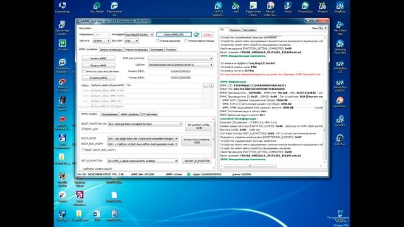Switch to the 'Чтение по вендору' tab
The height and width of the screenshot is (227, 404).
coord(136,50)
